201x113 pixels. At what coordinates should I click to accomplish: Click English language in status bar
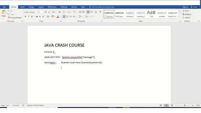[35, 105]
